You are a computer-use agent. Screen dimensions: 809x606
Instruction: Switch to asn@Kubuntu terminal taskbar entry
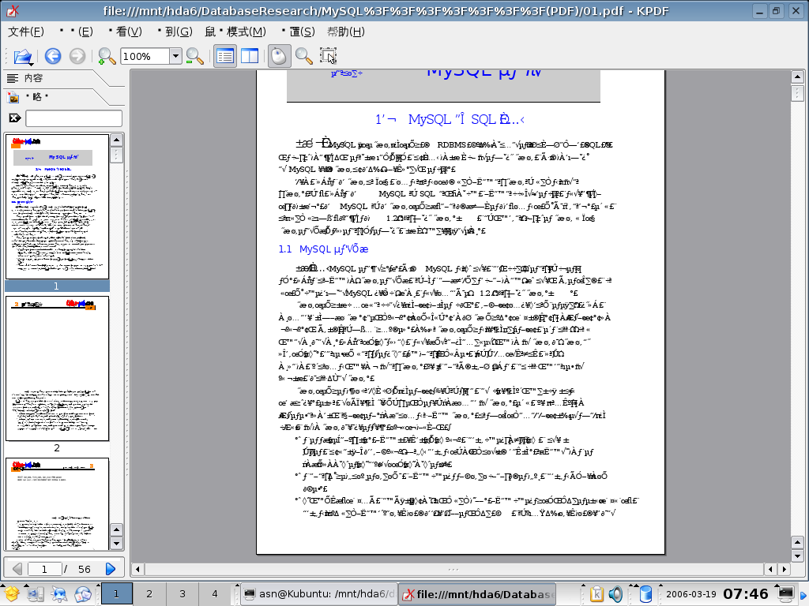319,593
